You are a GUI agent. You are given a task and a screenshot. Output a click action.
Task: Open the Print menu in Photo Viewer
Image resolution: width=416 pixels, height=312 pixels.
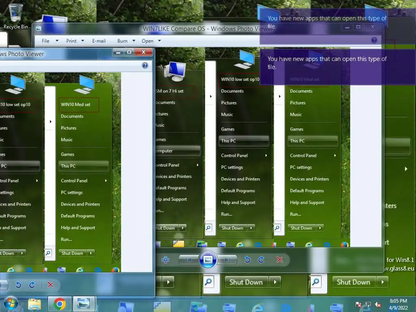[75, 41]
